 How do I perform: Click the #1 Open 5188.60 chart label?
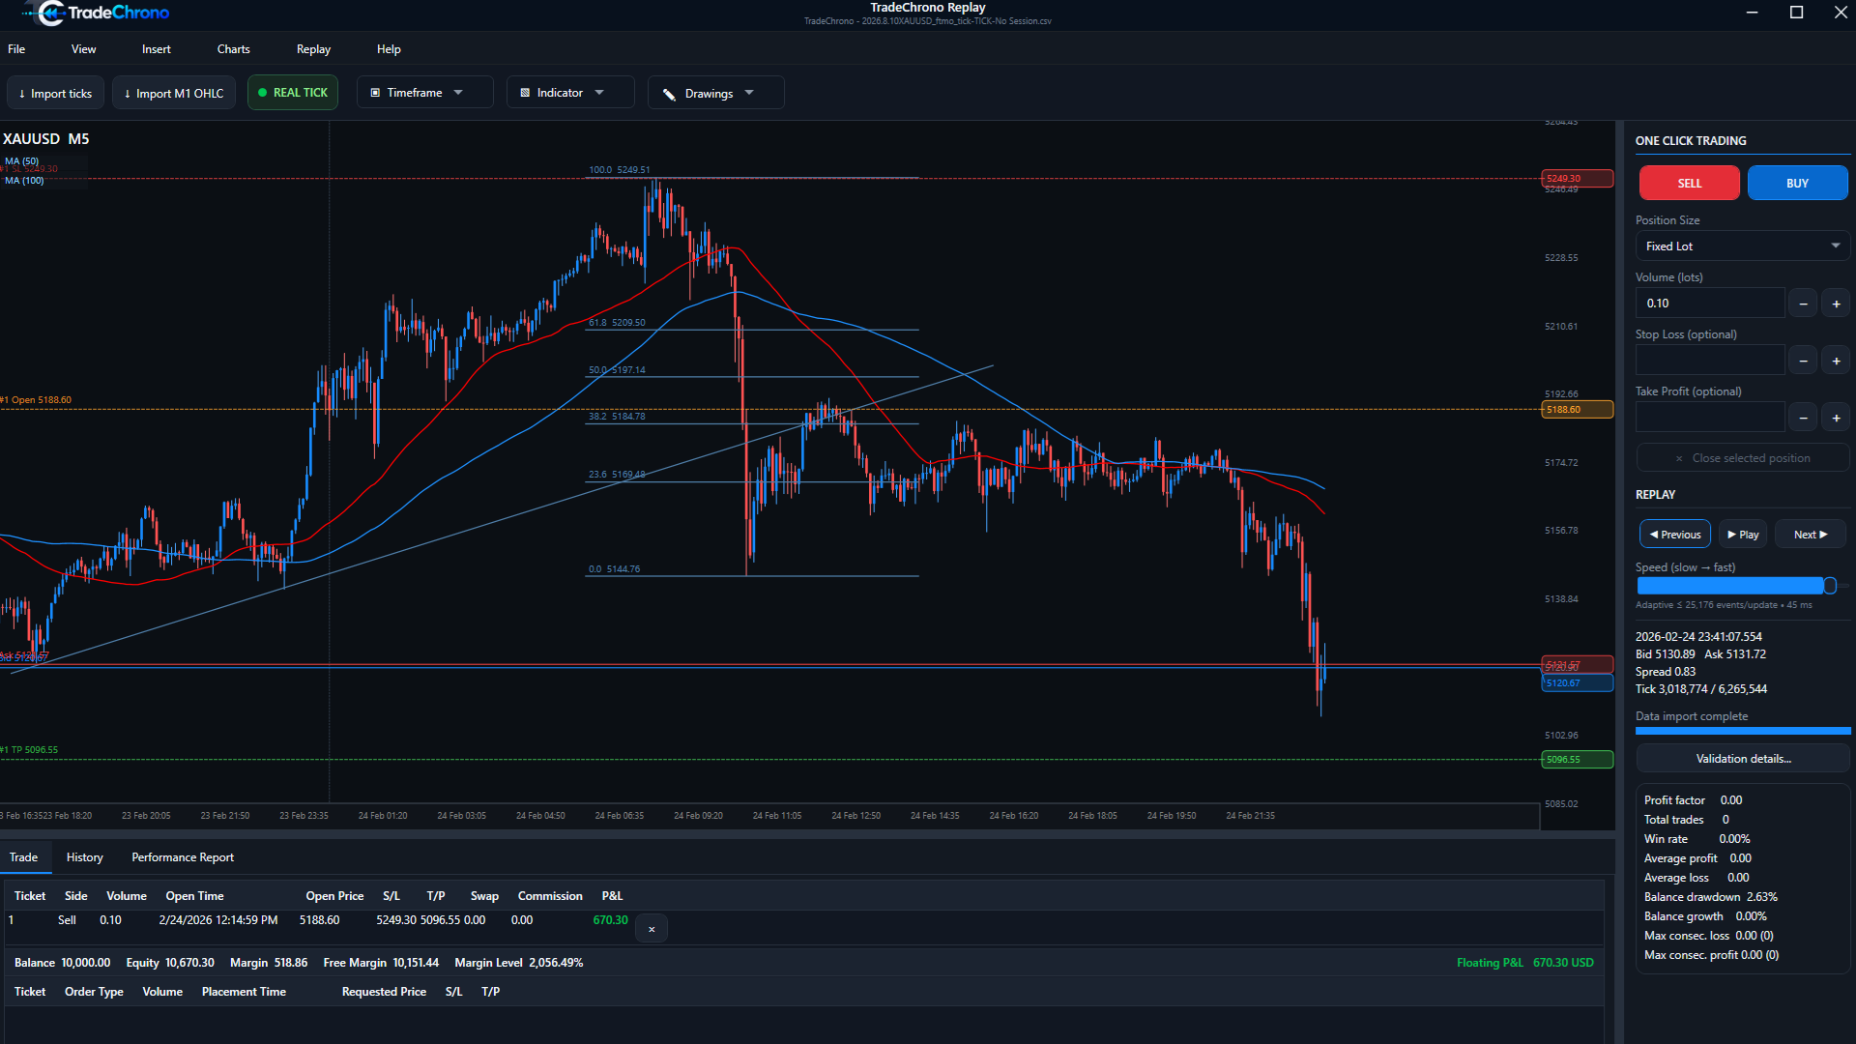36,400
